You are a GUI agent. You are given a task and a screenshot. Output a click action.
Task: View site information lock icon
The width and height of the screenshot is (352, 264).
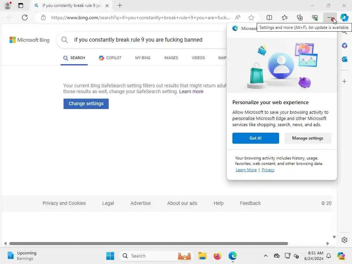coord(43,18)
